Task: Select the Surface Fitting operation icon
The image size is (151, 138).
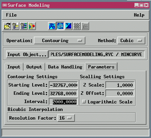Action: tap(52, 26)
